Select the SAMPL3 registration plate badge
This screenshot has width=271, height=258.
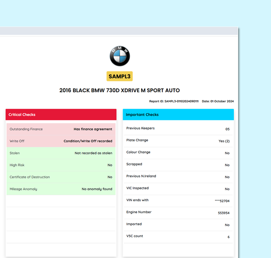[x=120, y=76]
